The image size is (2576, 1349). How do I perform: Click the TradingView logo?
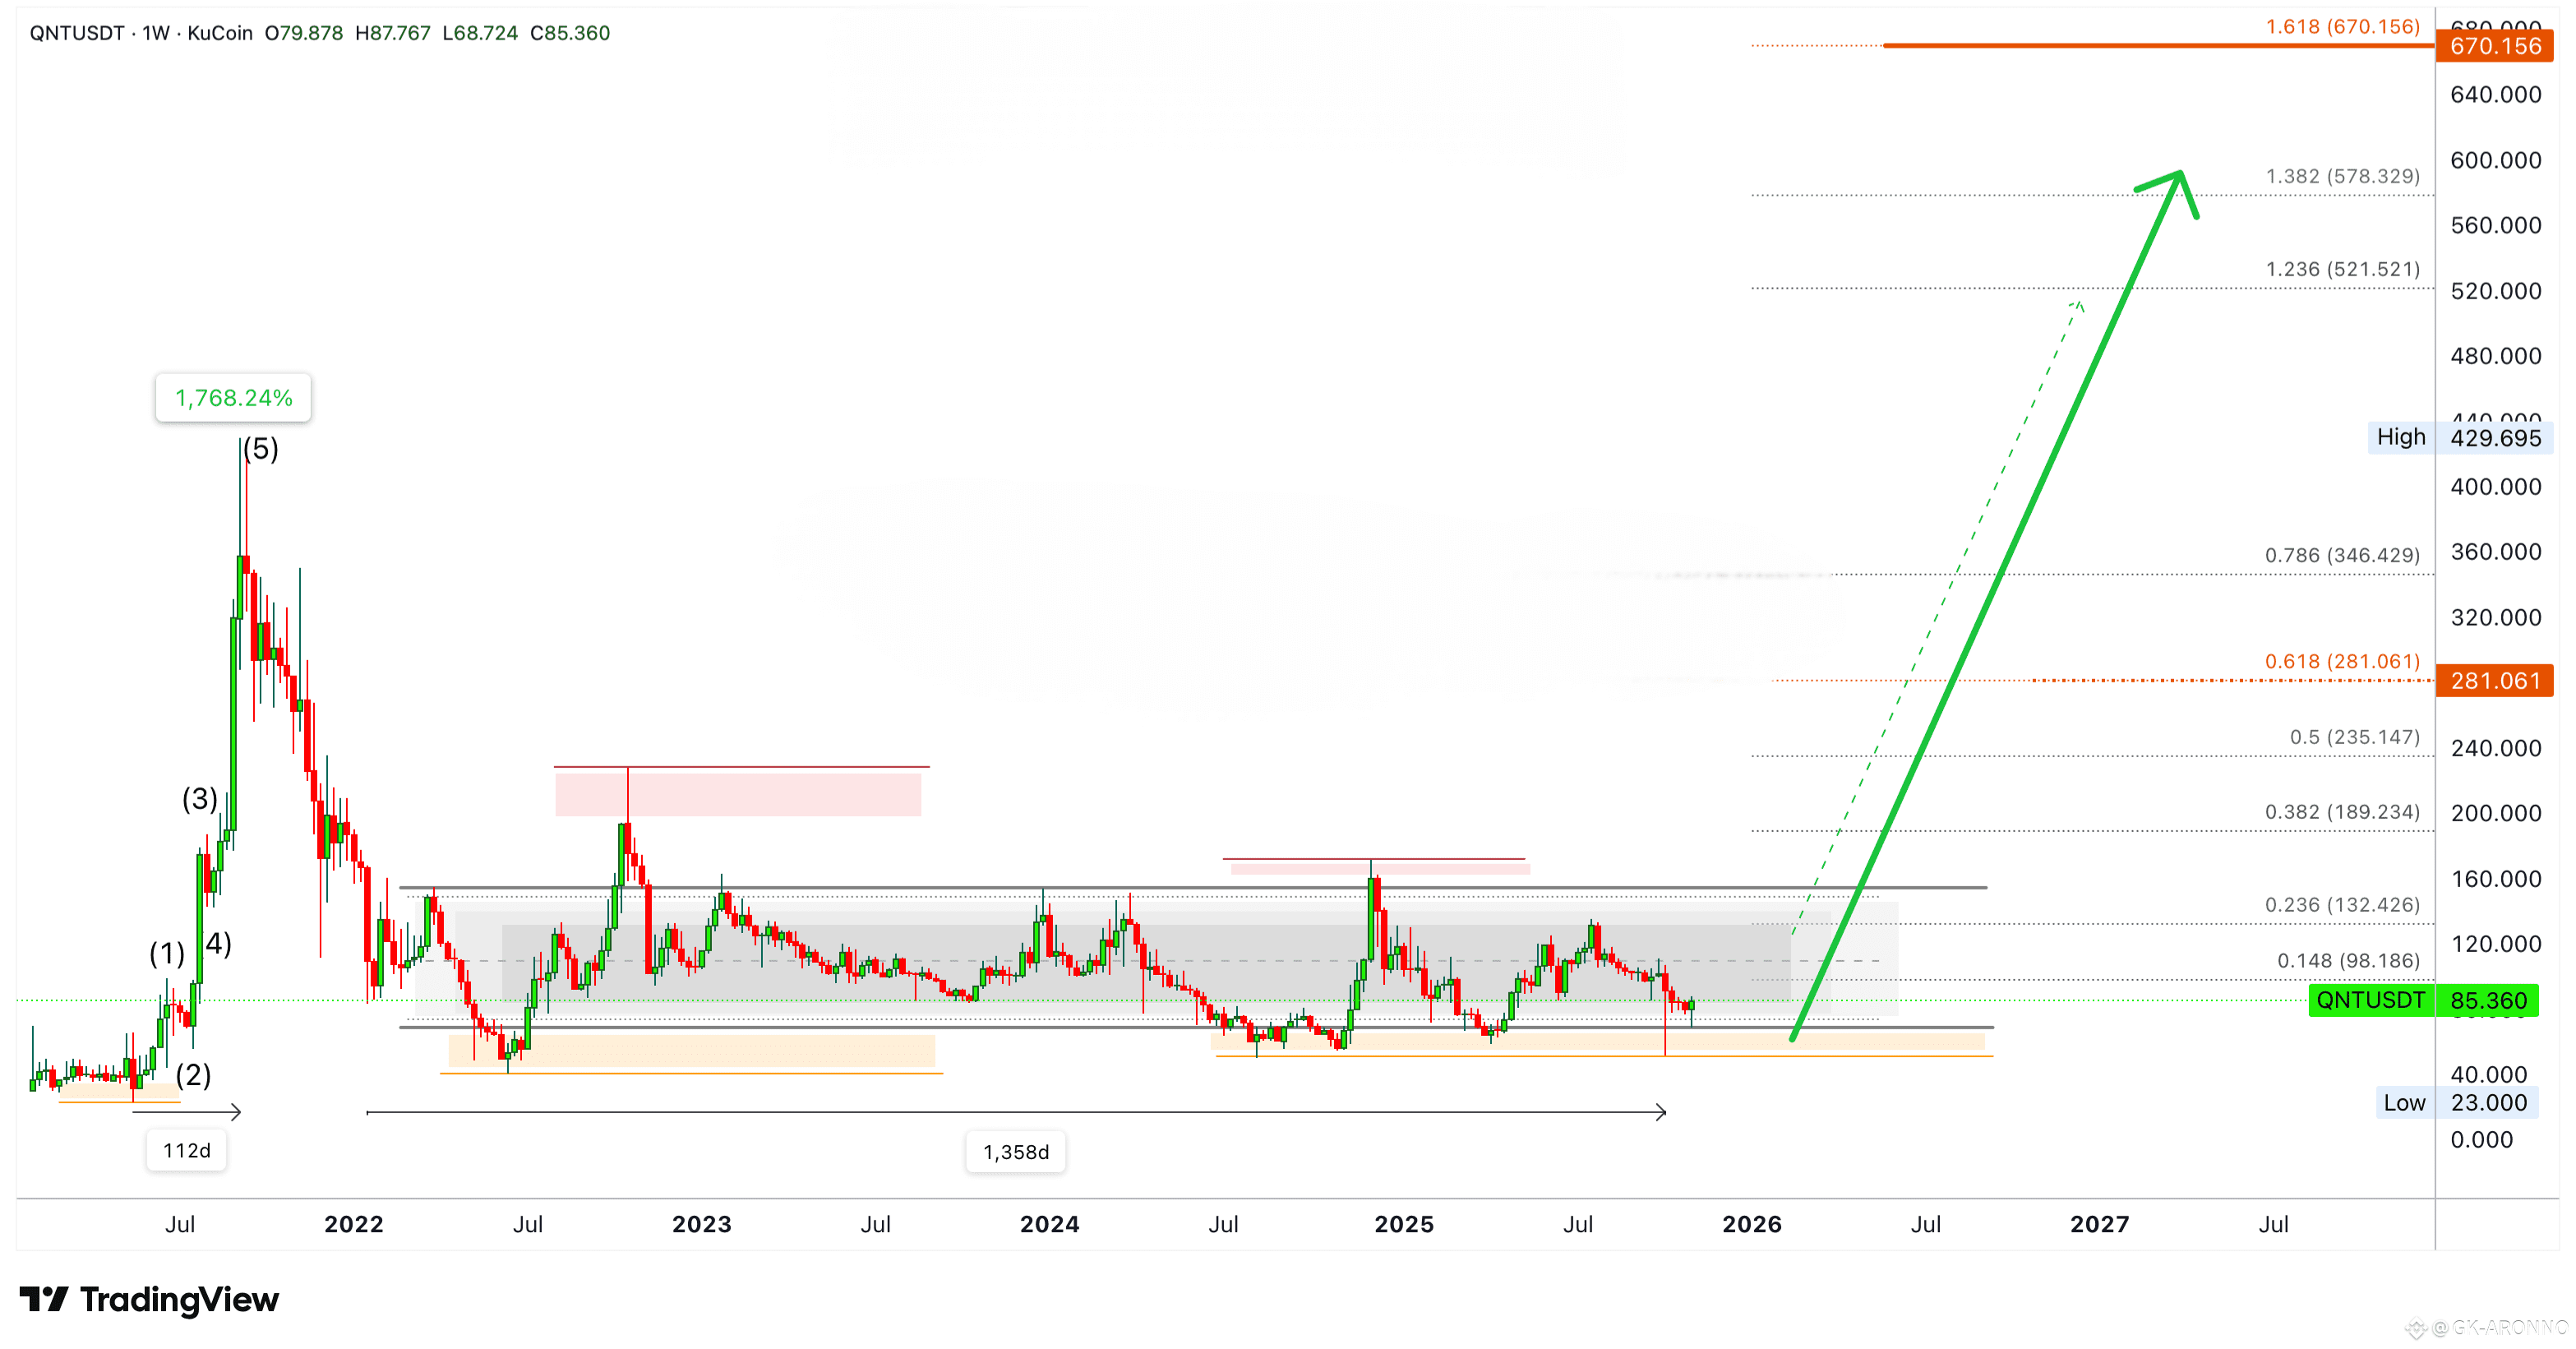point(148,1299)
